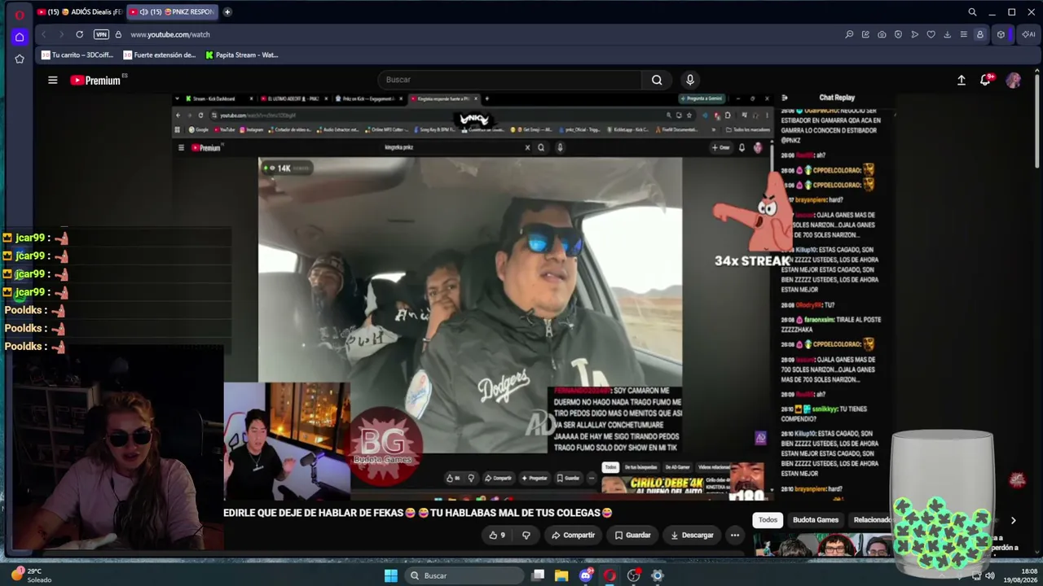Open the Papita Stream bookmark
Image resolution: width=1043 pixels, height=586 pixels.
(x=242, y=55)
